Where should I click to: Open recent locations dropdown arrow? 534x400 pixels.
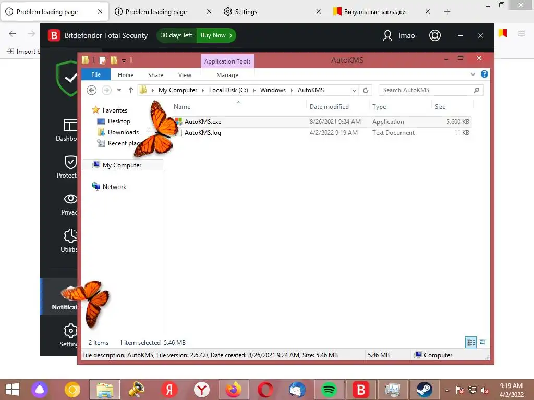coord(119,90)
